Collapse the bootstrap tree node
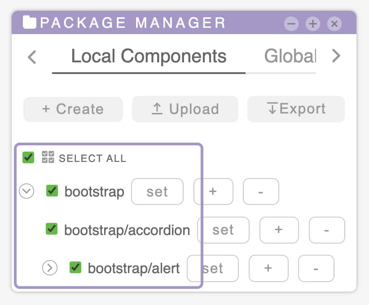369x305 pixels. tap(26, 191)
